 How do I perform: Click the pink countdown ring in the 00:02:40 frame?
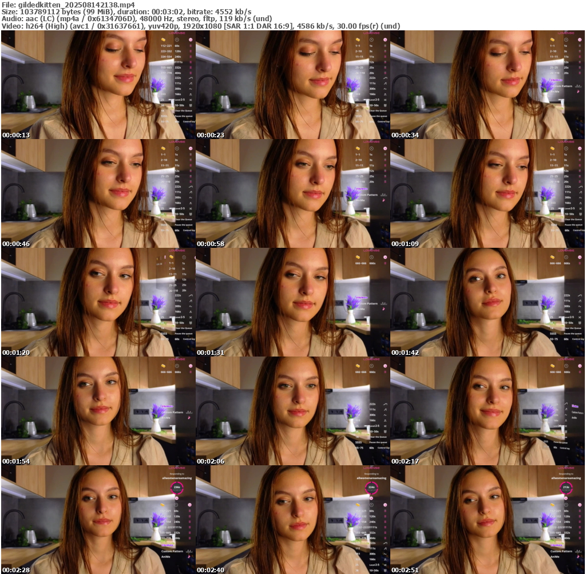click(371, 488)
